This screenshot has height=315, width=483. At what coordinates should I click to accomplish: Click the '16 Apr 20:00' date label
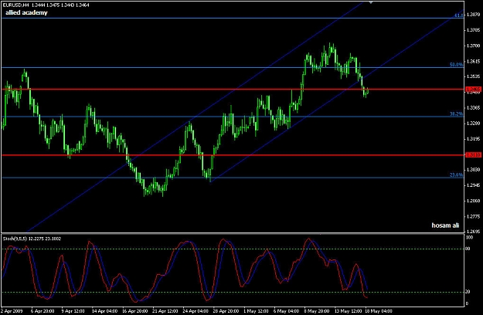pos(134,311)
